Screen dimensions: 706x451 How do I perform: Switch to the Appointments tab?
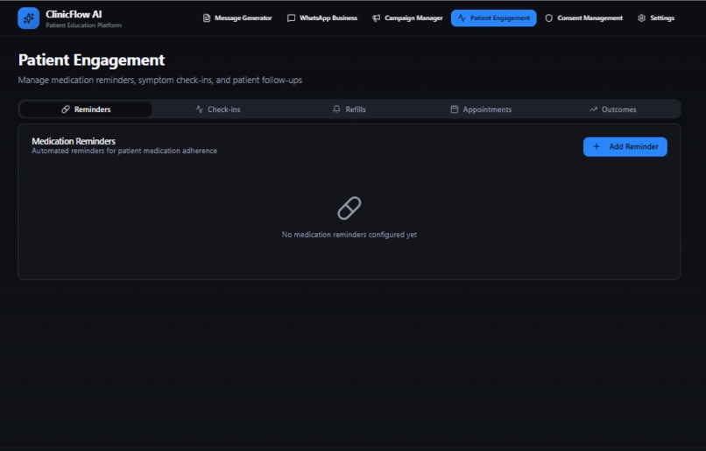coord(481,109)
